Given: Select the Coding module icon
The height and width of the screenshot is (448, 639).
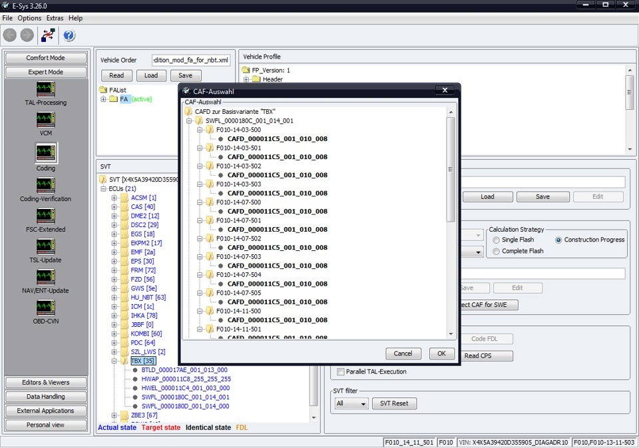Looking at the screenshot, I should (x=46, y=153).
